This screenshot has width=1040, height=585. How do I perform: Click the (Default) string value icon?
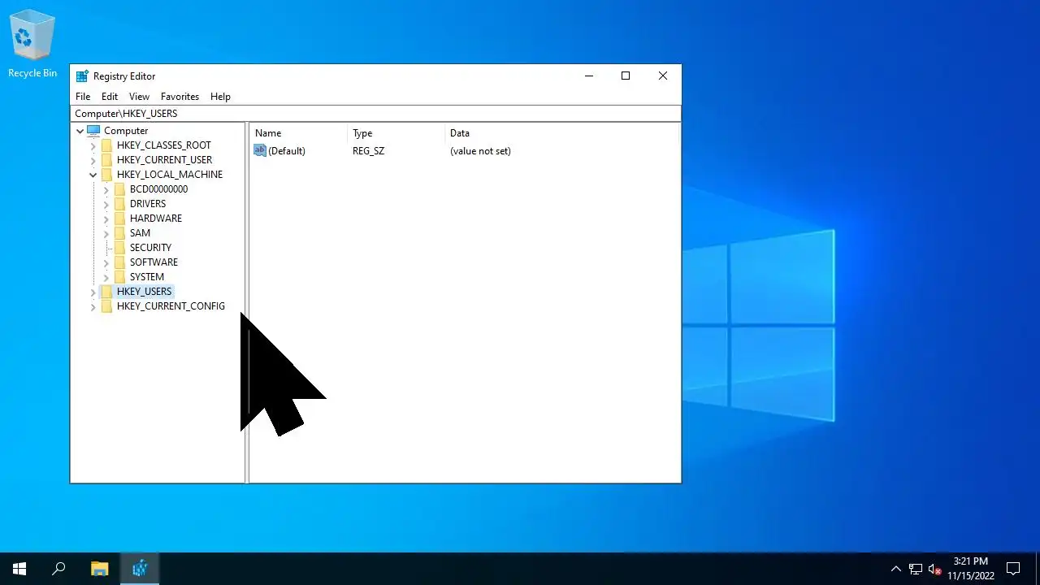[260, 150]
